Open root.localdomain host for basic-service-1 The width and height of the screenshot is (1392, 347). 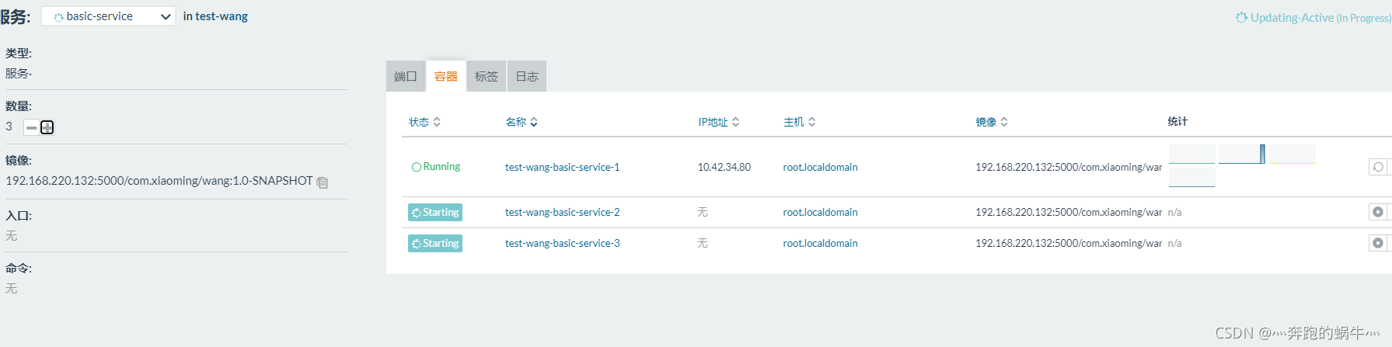[820, 167]
